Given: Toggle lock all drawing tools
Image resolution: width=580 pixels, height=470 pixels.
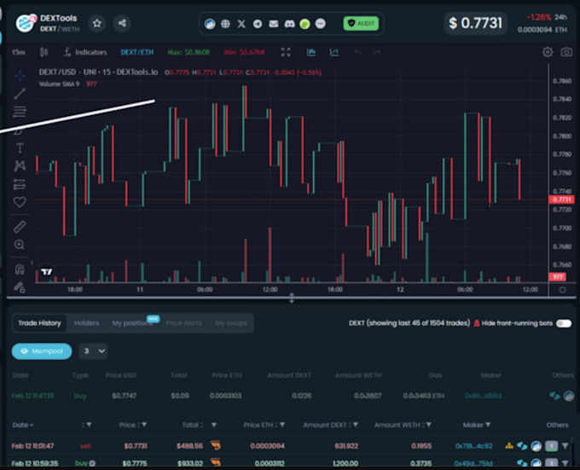Looking at the screenshot, I should (20, 287).
